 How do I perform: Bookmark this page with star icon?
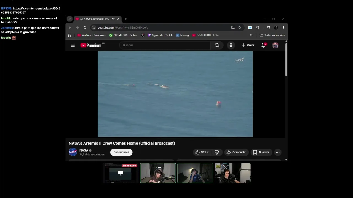(x=240, y=28)
